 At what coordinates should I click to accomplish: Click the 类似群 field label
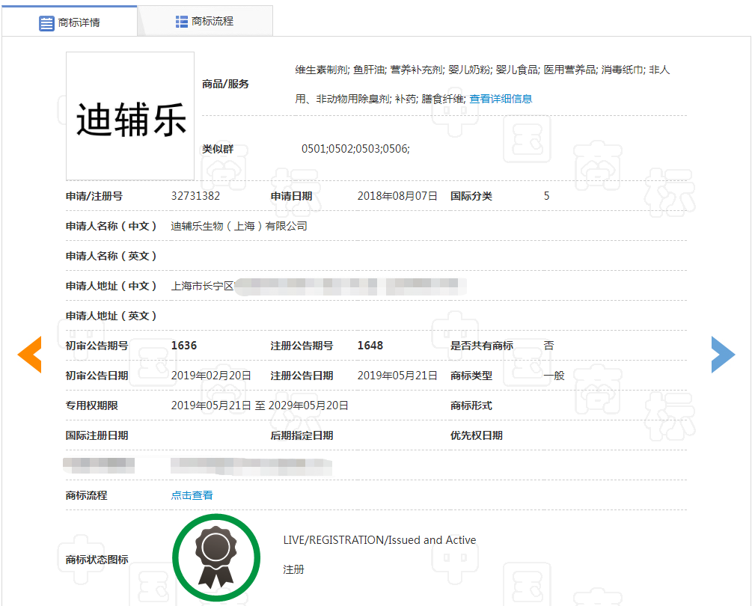click(218, 149)
